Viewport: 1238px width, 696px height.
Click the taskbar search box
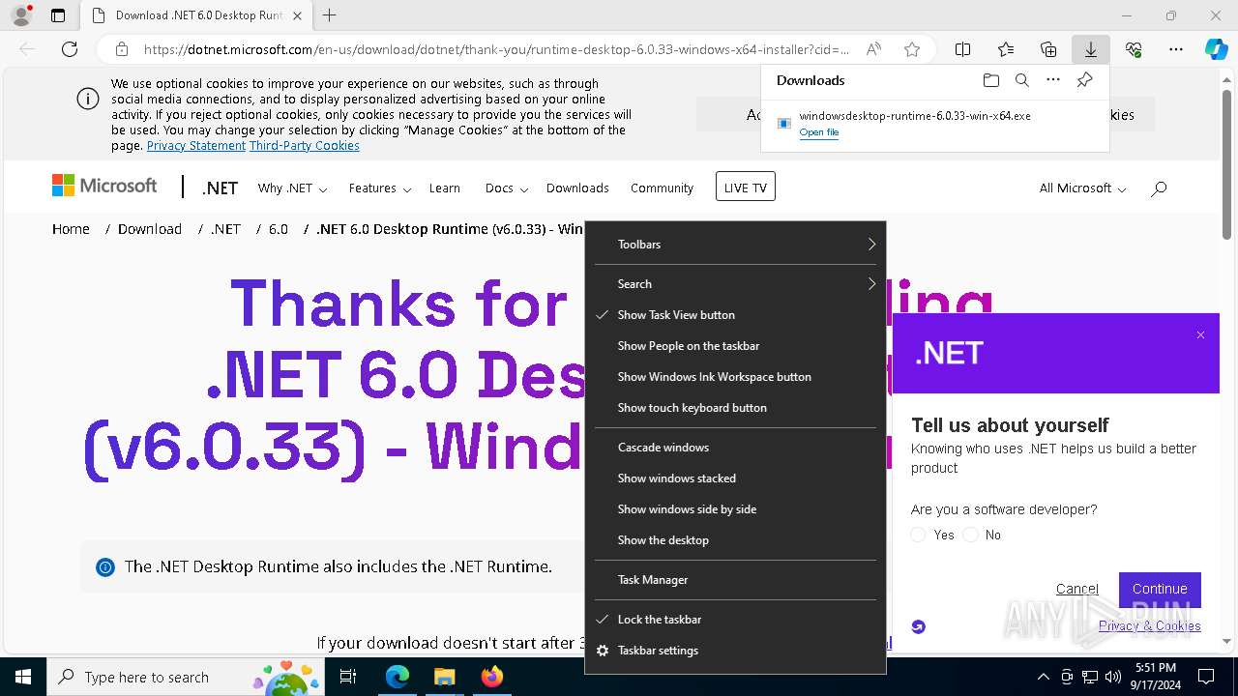click(x=188, y=677)
